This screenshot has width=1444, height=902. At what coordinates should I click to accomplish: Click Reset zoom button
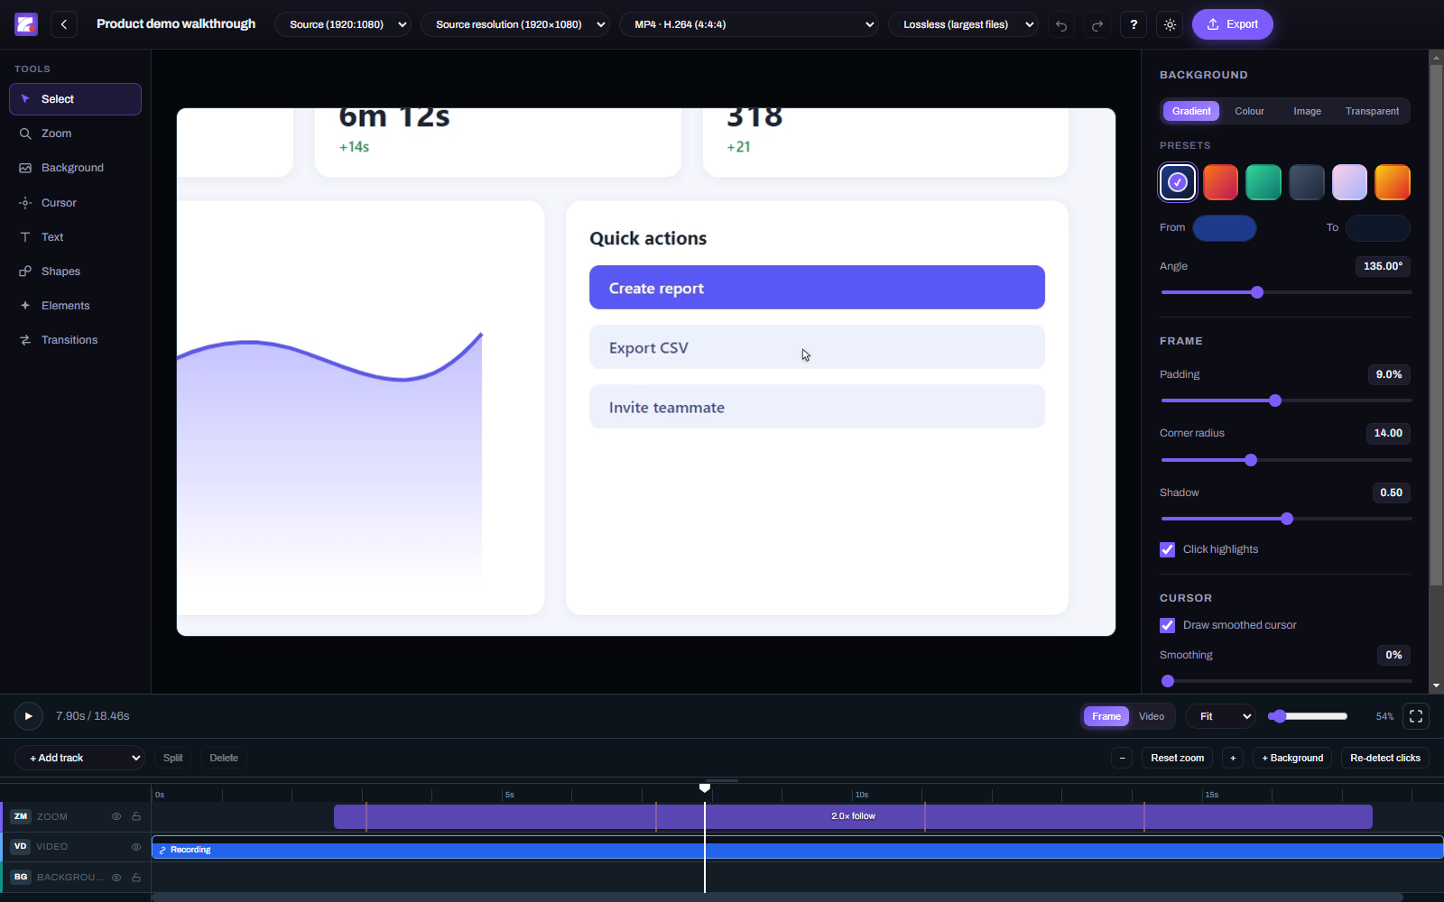pyautogui.click(x=1177, y=758)
